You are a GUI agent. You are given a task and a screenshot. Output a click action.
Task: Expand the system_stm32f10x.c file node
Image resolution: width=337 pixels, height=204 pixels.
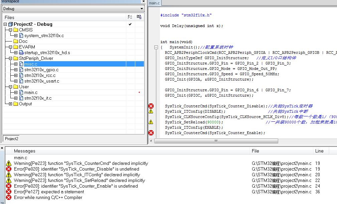coord(16,36)
